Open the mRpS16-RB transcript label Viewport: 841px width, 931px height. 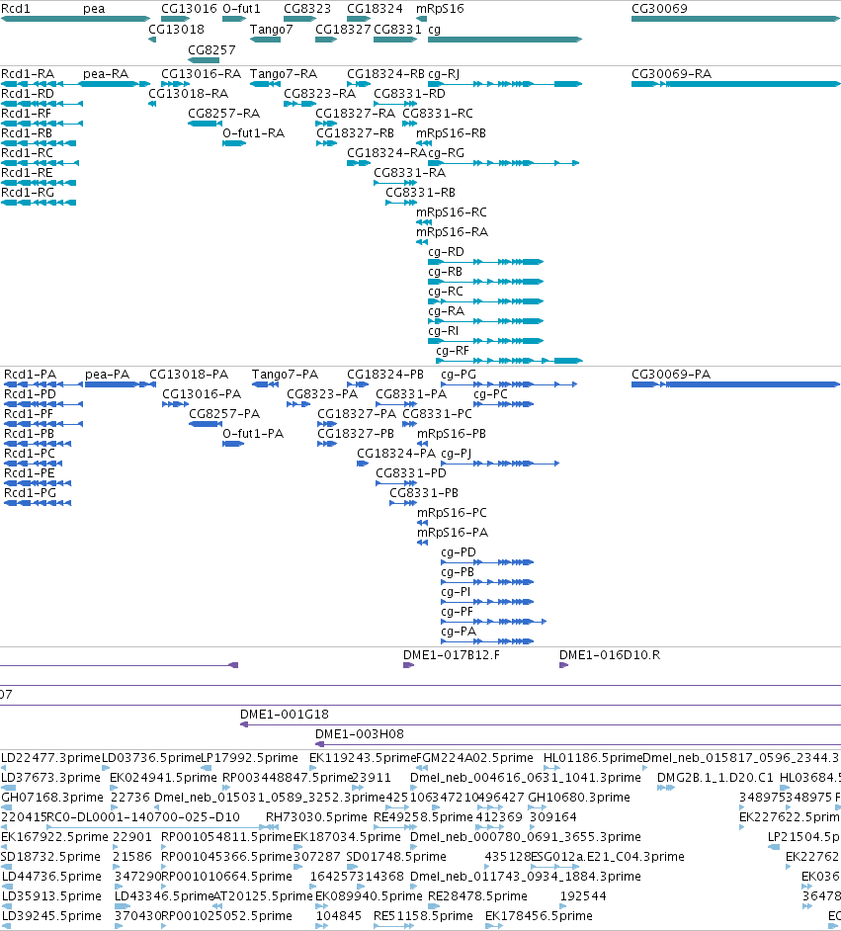tap(451, 133)
